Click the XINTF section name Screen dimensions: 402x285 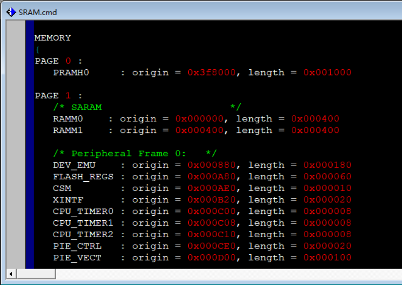(68, 200)
